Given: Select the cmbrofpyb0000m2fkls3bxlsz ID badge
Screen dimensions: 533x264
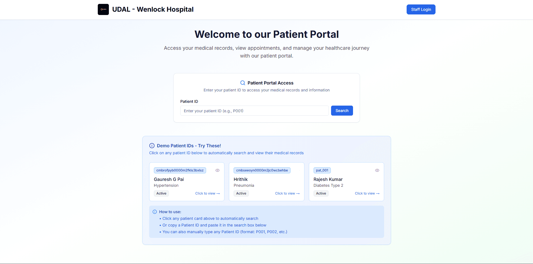Looking at the screenshot, I should (180, 170).
